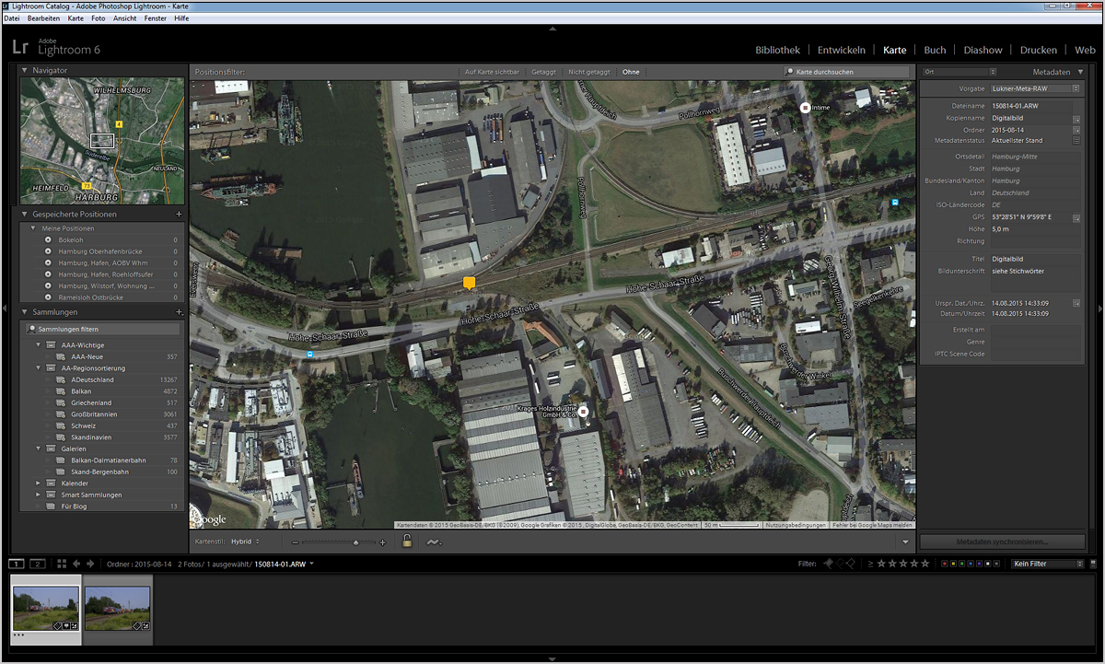Click the Titel field Digitalbild
This screenshot has height=664, width=1105.
[x=1035, y=260]
